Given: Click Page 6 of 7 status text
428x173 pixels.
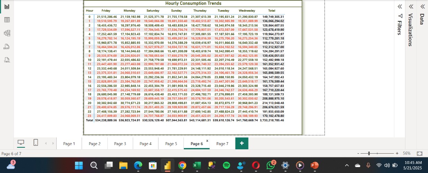Looking at the screenshot, I should (x=11, y=154).
